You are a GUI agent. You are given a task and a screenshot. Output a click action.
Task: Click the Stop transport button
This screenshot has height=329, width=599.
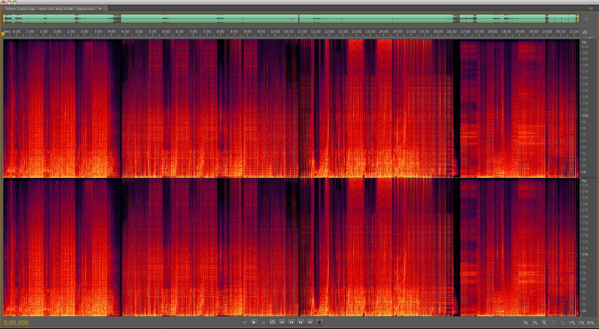coord(244,323)
